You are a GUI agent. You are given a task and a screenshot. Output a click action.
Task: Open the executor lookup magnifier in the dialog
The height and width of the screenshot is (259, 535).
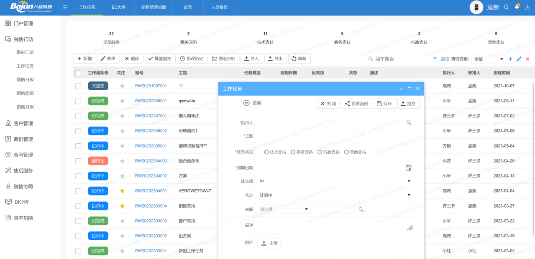[x=409, y=122]
